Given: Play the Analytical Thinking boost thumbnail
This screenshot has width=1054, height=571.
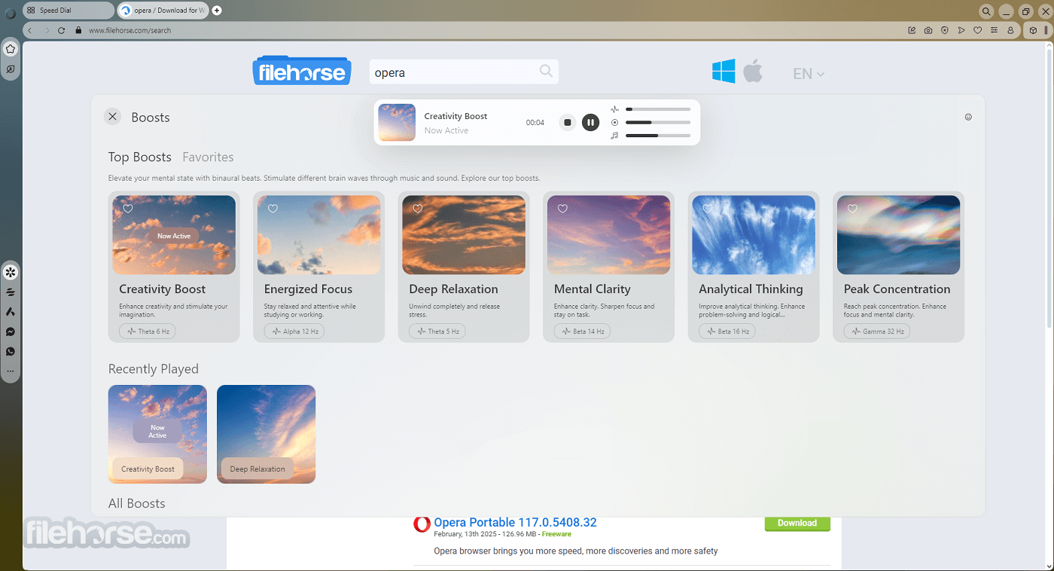Looking at the screenshot, I should (x=754, y=235).
